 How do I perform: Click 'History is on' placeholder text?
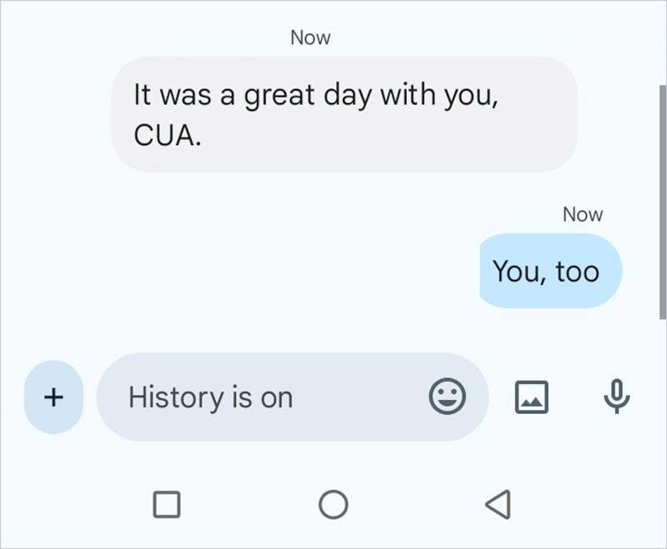[211, 397]
